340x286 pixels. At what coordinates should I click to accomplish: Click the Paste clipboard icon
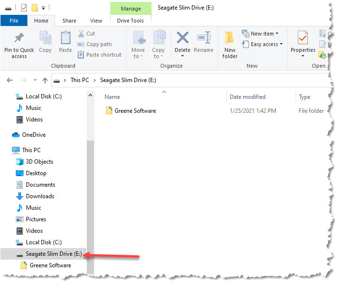(66, 38)
